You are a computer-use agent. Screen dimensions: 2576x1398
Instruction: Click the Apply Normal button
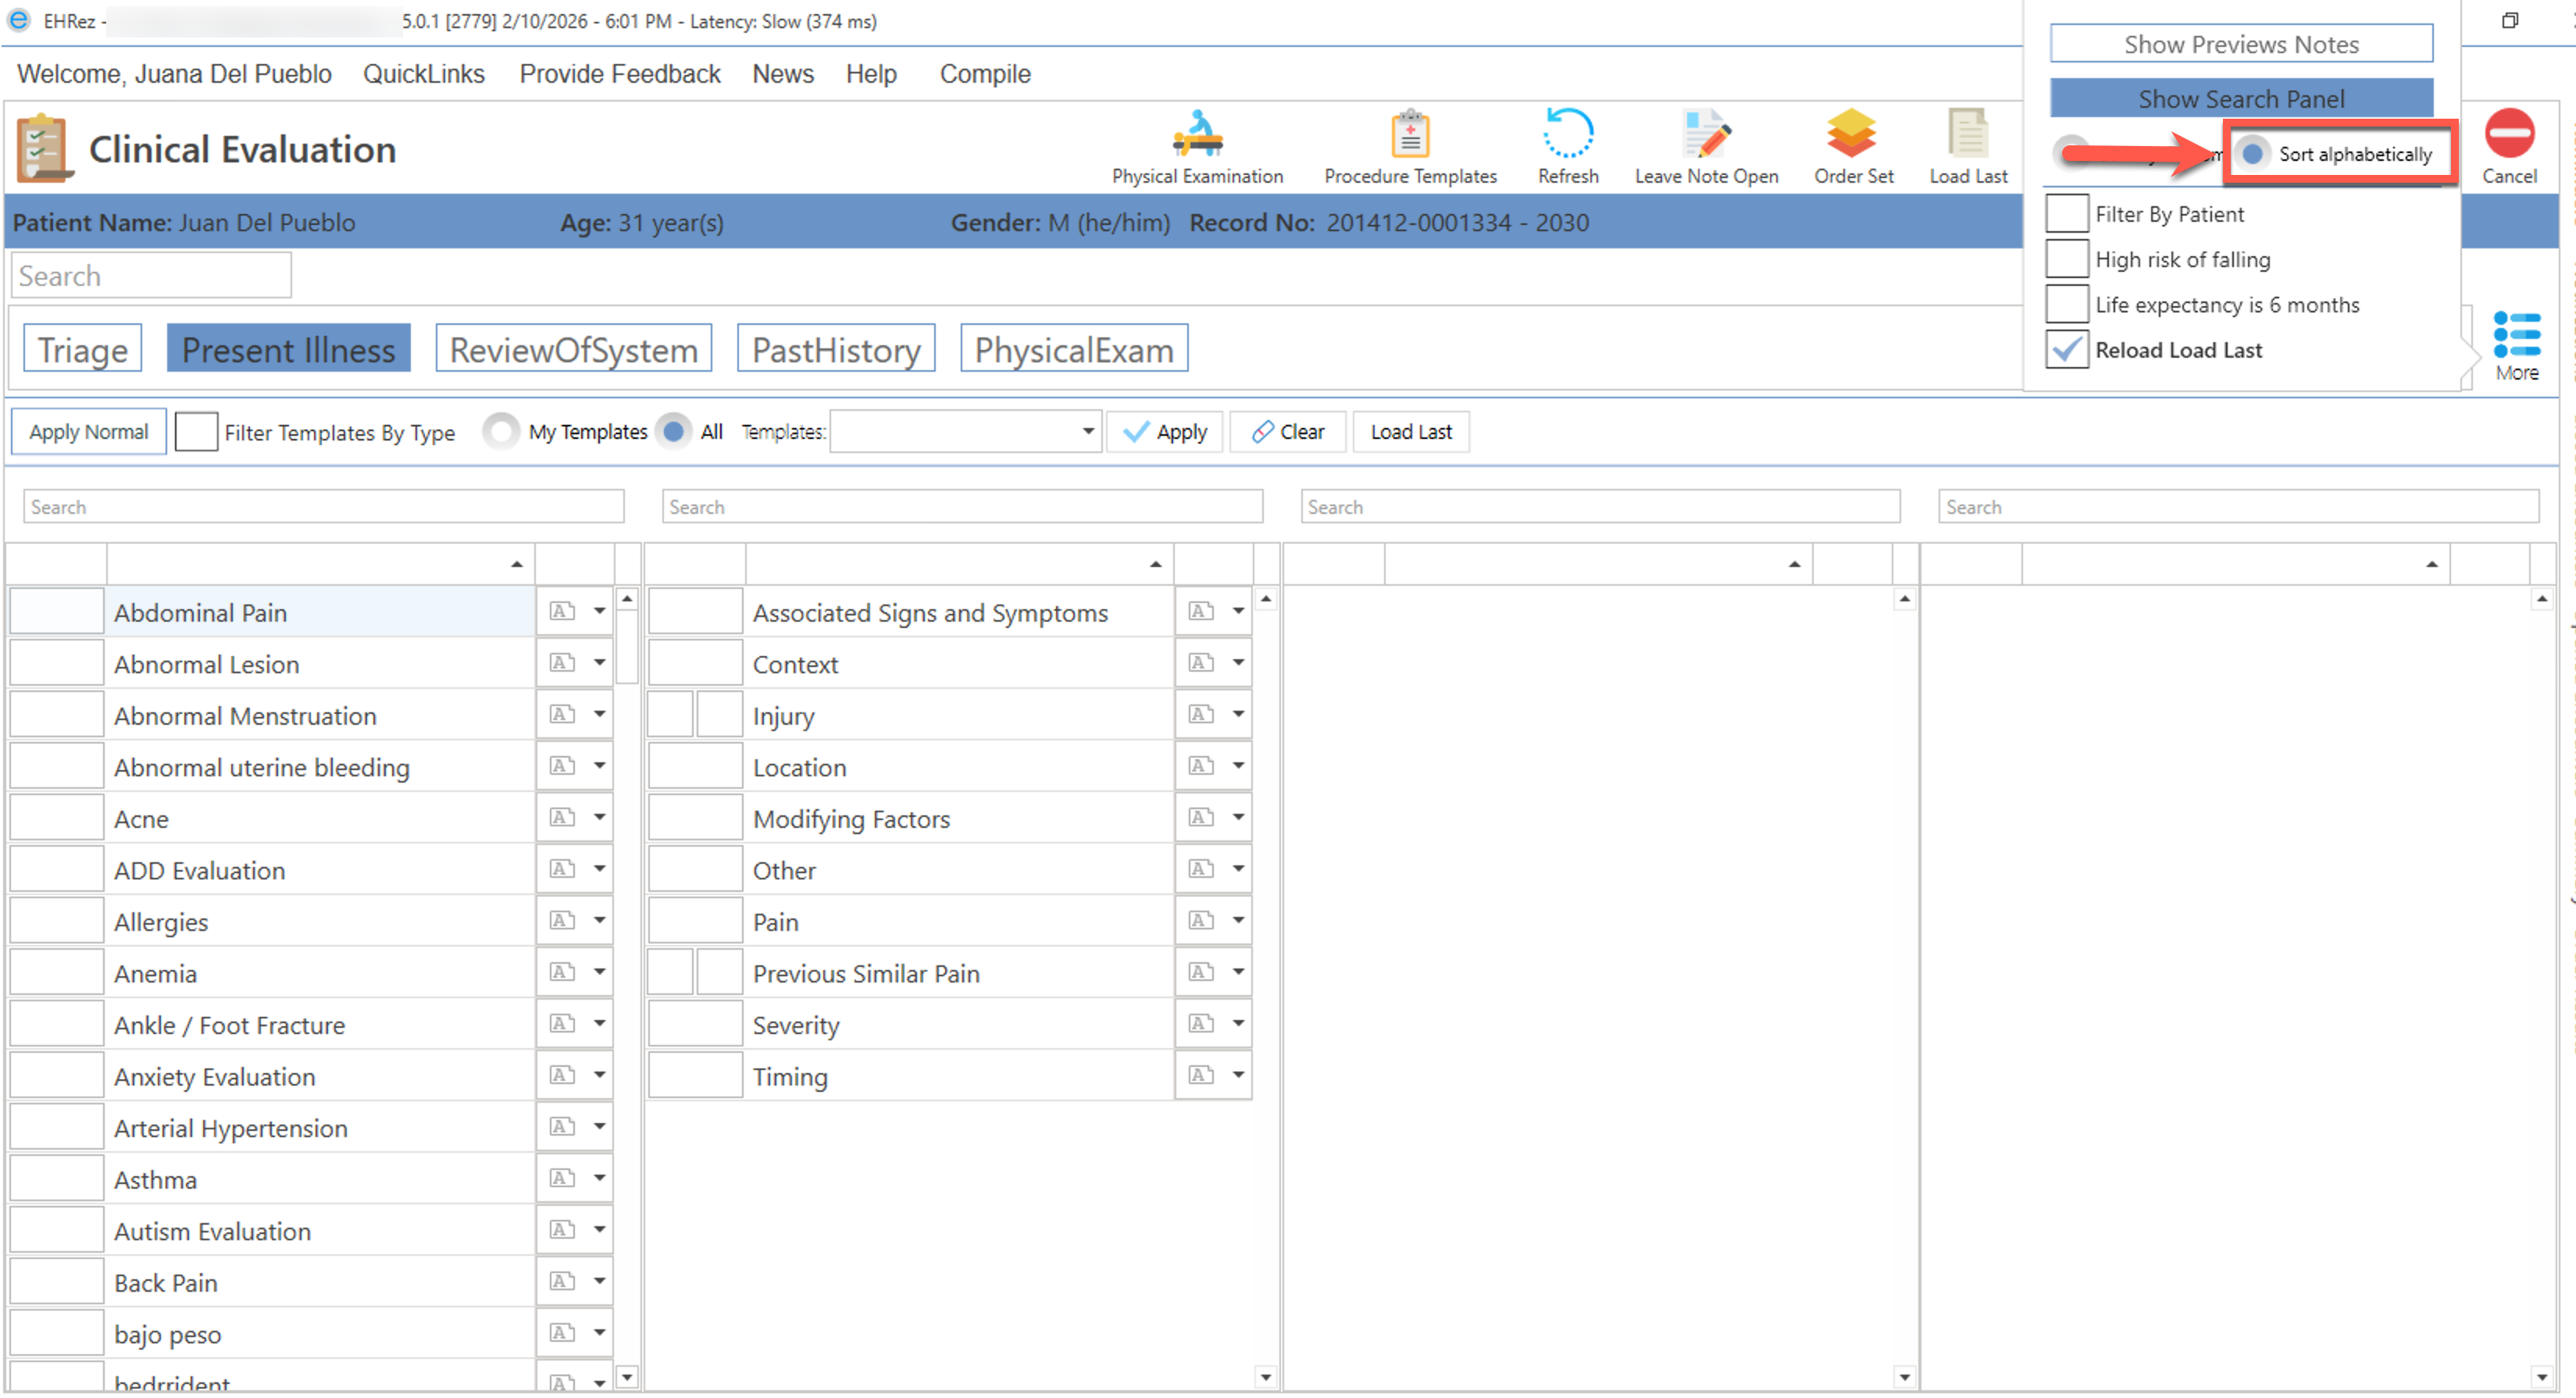point(88,432)
